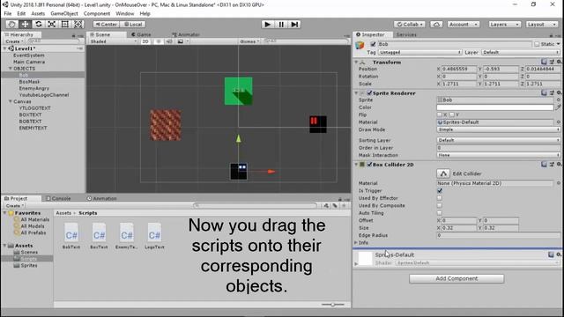Screen dimensions: 564x317
Task: Click the Sprite Renderer Color swatch
Action: click(x=495, y=107)
